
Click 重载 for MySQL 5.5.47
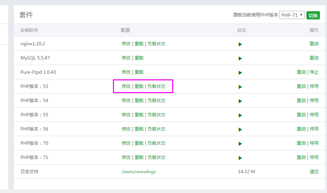tap(139, 58)
